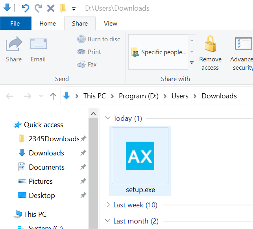The width and height of the screenshot is (253, 229).
Task: Go Back using the left arrow
Action: pyautogui.click(x=10, y=96)
